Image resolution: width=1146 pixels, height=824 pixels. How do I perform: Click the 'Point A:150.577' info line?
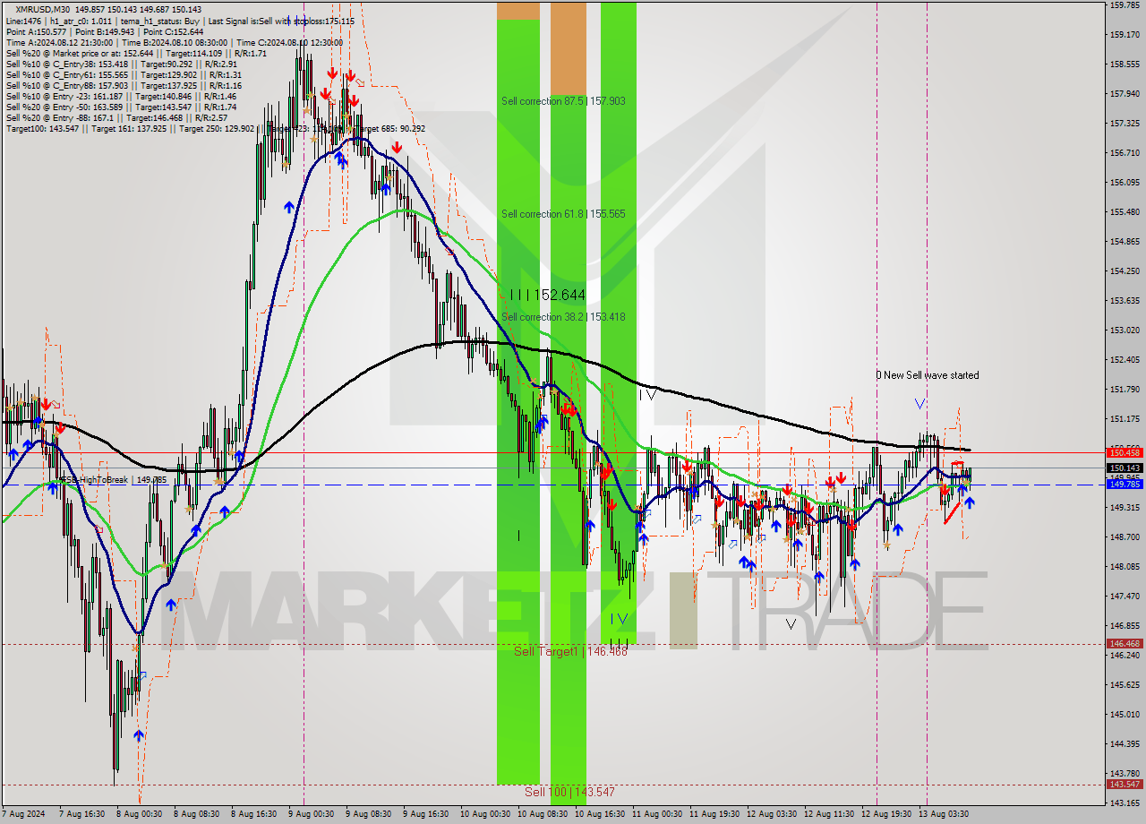point(105,32)
